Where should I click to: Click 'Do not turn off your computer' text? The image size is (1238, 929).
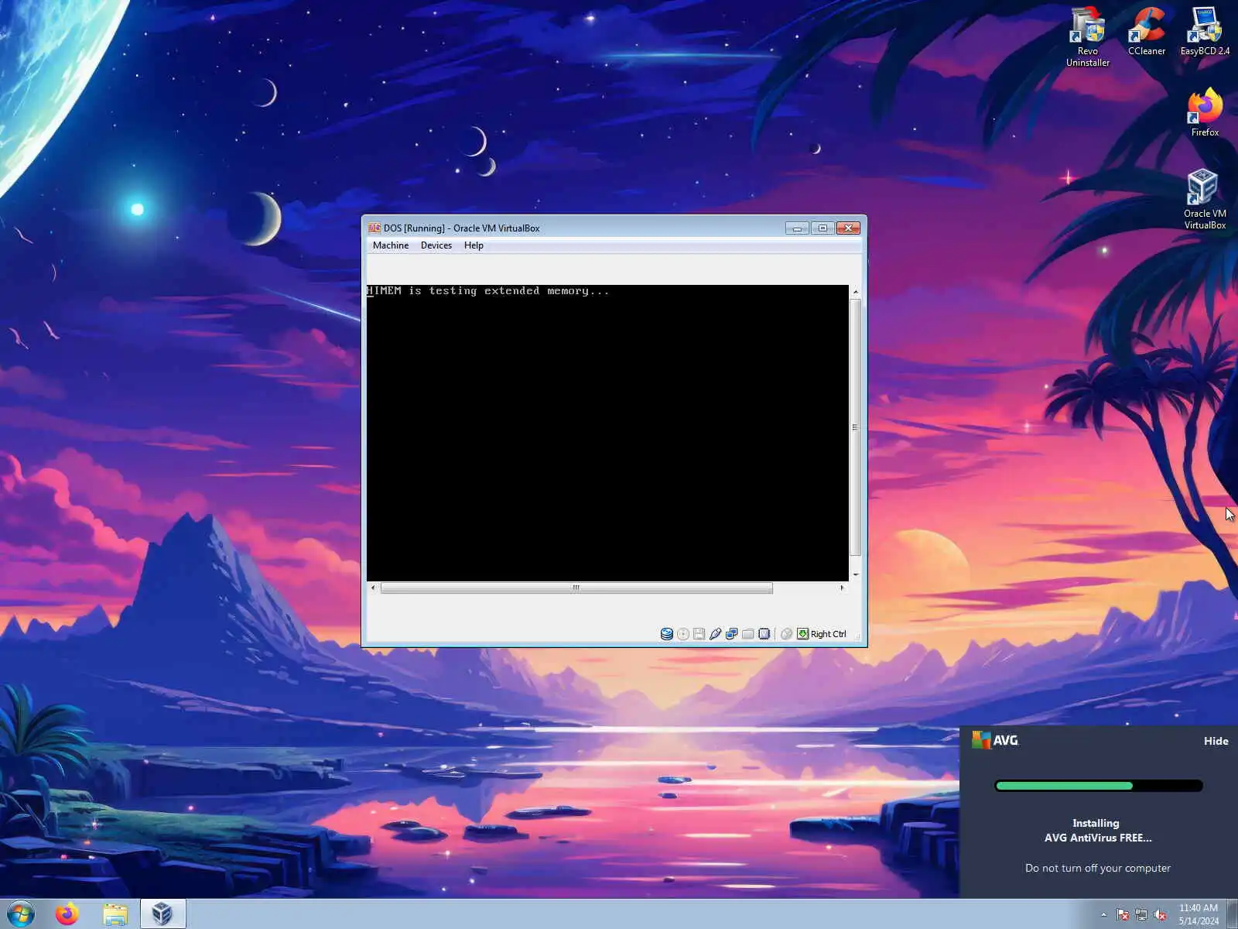(x=1097, y=868)
